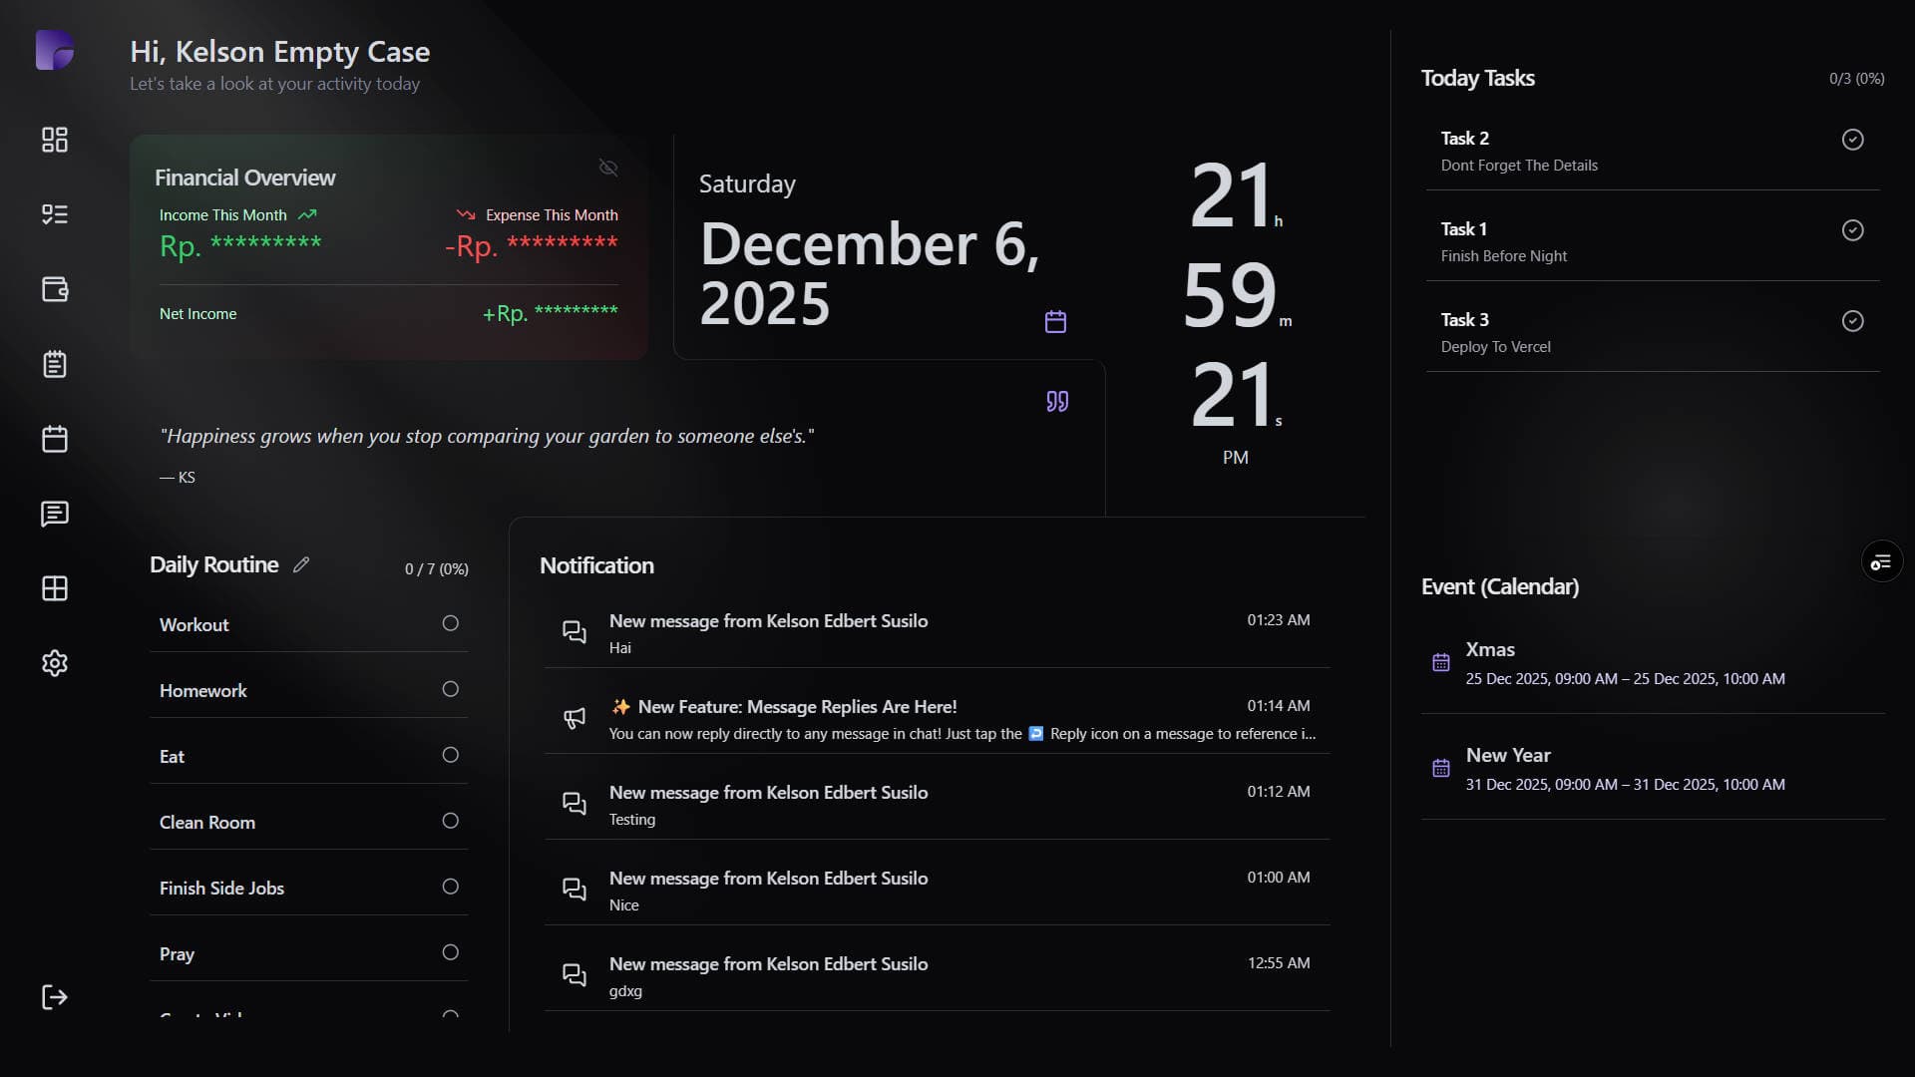
Task: Open the wallet finance sidebar icon
Action: [55, 289]
